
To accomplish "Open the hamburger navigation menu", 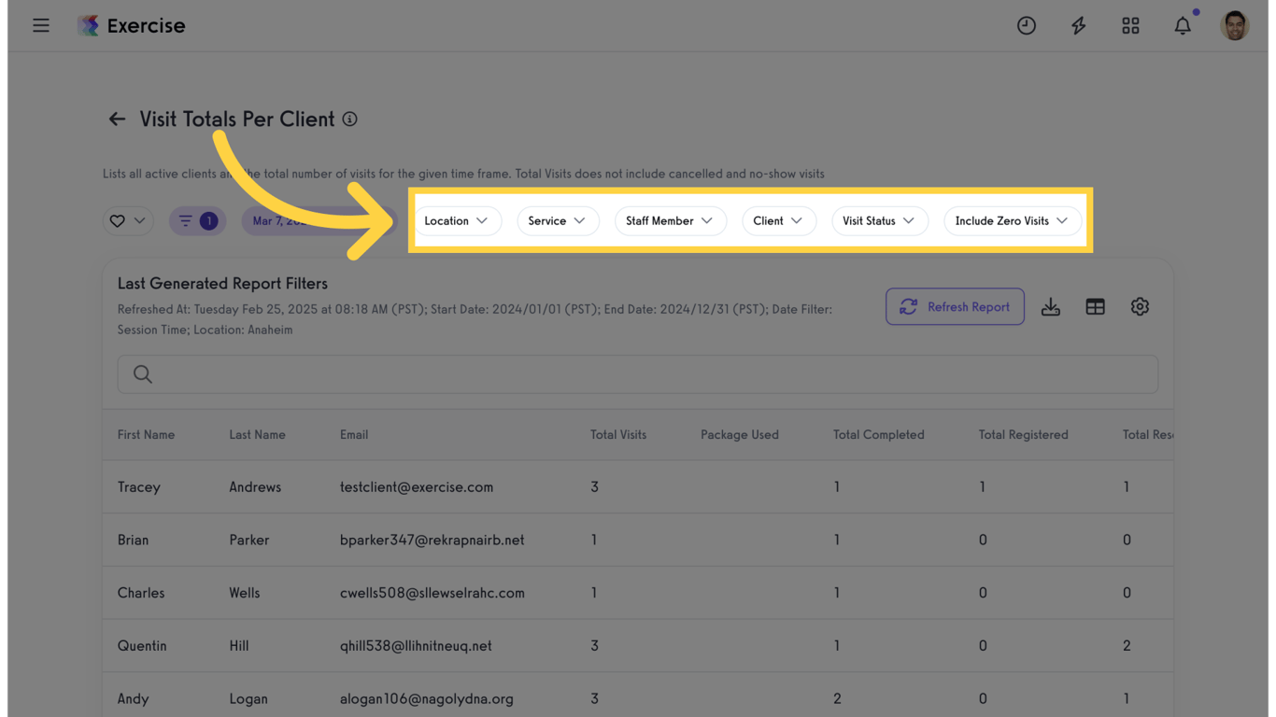I will pyautogui.click(x=41, y=25).
